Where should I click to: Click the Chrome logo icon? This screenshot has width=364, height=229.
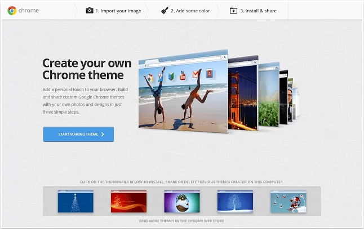(12, 11)
